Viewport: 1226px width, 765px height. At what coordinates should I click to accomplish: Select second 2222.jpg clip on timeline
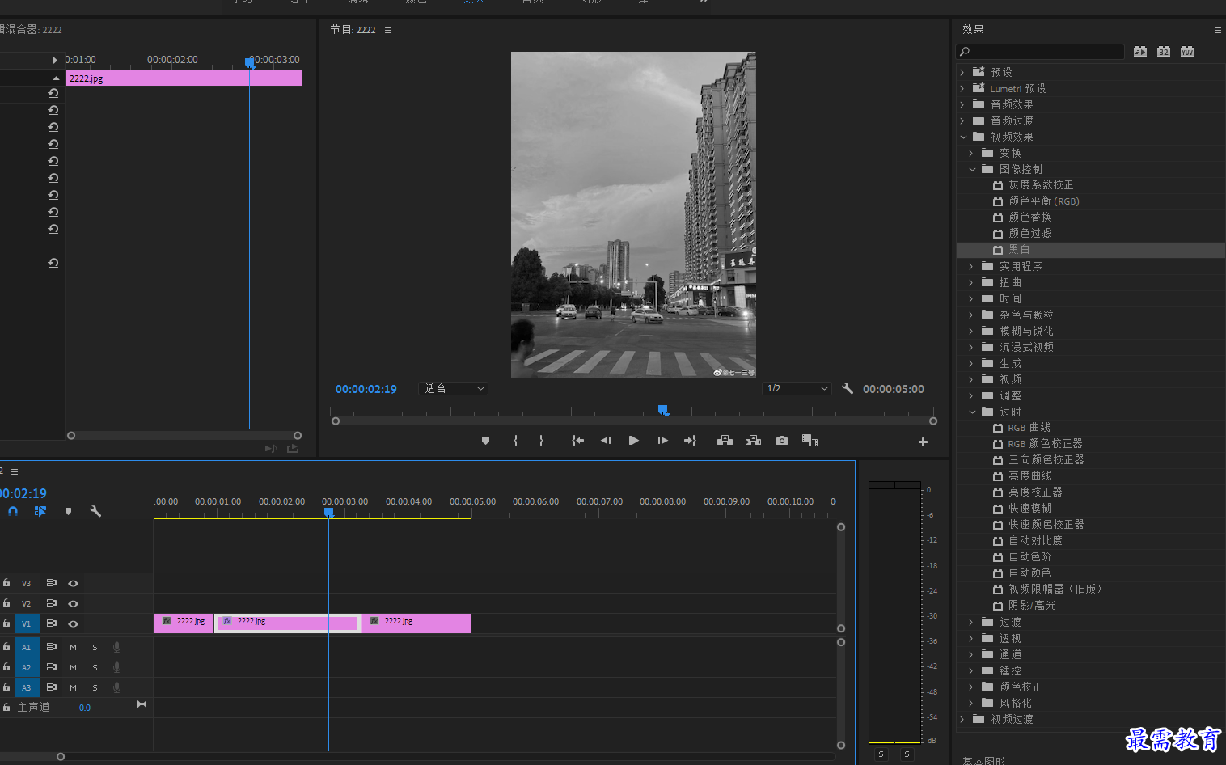tap(287, 623)
